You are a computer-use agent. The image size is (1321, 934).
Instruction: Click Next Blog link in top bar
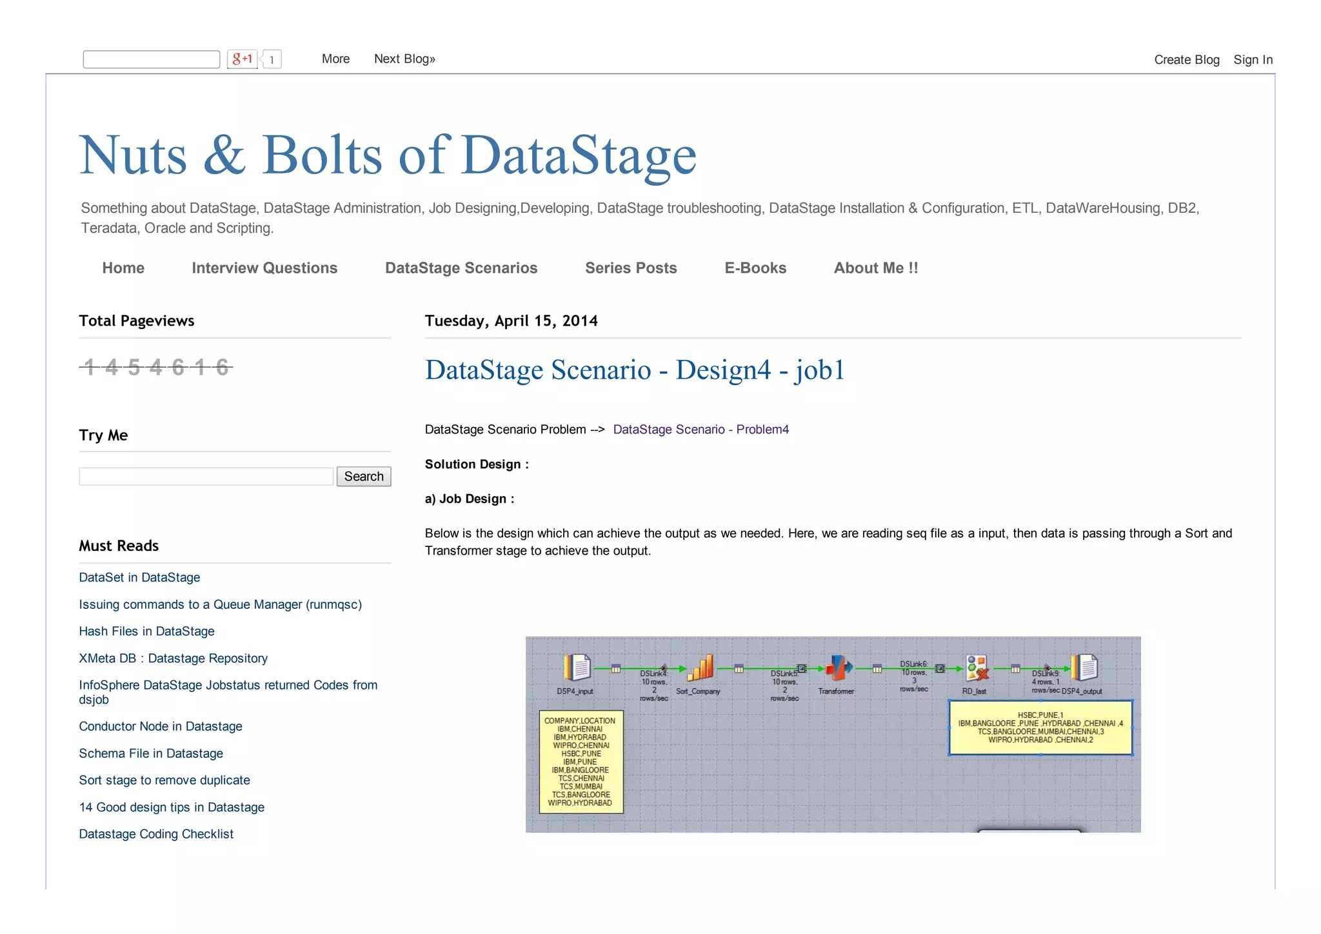pyautogui.click(x=404, y=59)
